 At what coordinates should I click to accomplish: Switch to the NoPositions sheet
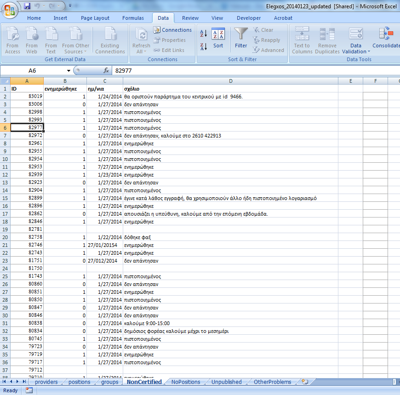(x=186, y=382)
